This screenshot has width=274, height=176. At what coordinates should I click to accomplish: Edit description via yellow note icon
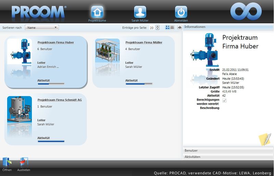pyautogui.click(x=265, y=139)
